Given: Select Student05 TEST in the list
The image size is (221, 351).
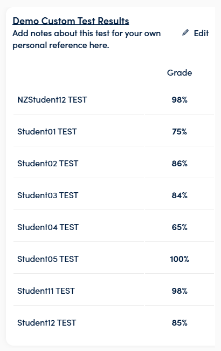Looking at the screenshot, I should tap(48, 259).
